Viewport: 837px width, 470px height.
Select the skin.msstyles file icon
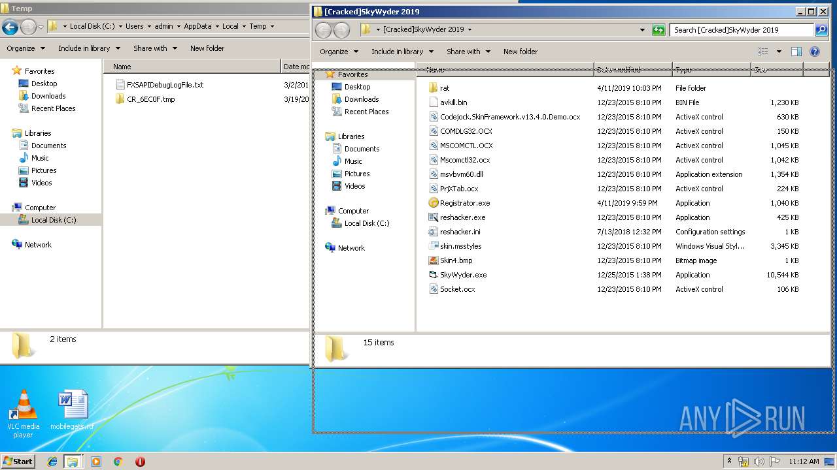tap(433, 246)
